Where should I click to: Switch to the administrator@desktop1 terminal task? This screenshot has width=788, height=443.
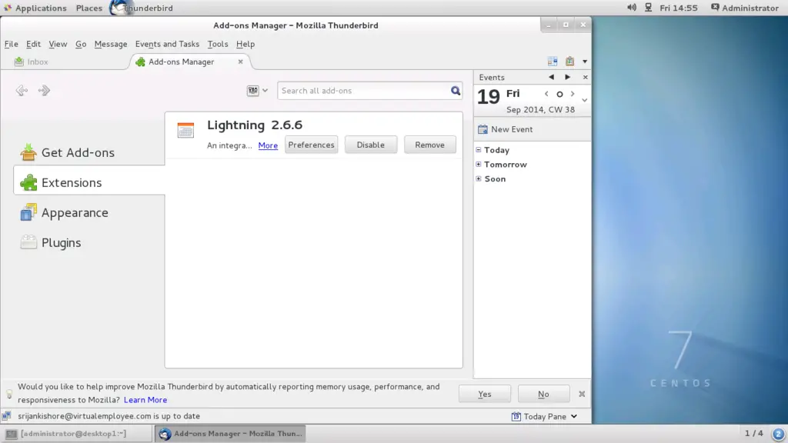click(x=76, y=434)
